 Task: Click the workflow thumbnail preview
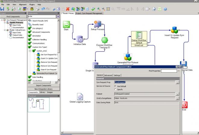39,105
